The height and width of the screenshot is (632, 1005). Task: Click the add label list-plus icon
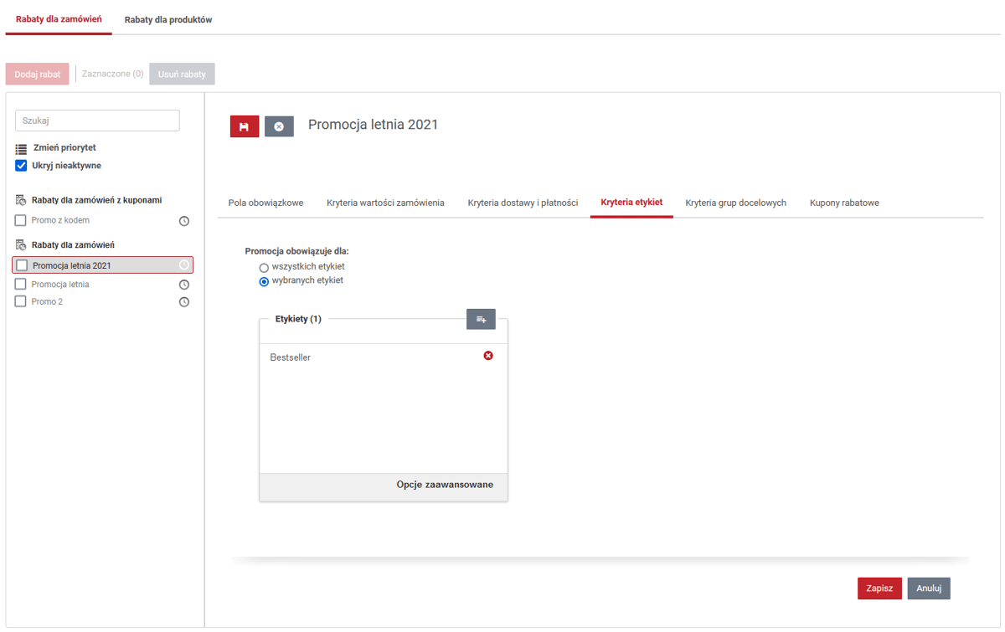pos(481,319)
